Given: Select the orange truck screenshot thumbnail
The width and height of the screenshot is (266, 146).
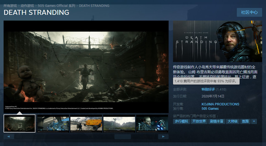Looking at the screenshot, I should (86, 123).
